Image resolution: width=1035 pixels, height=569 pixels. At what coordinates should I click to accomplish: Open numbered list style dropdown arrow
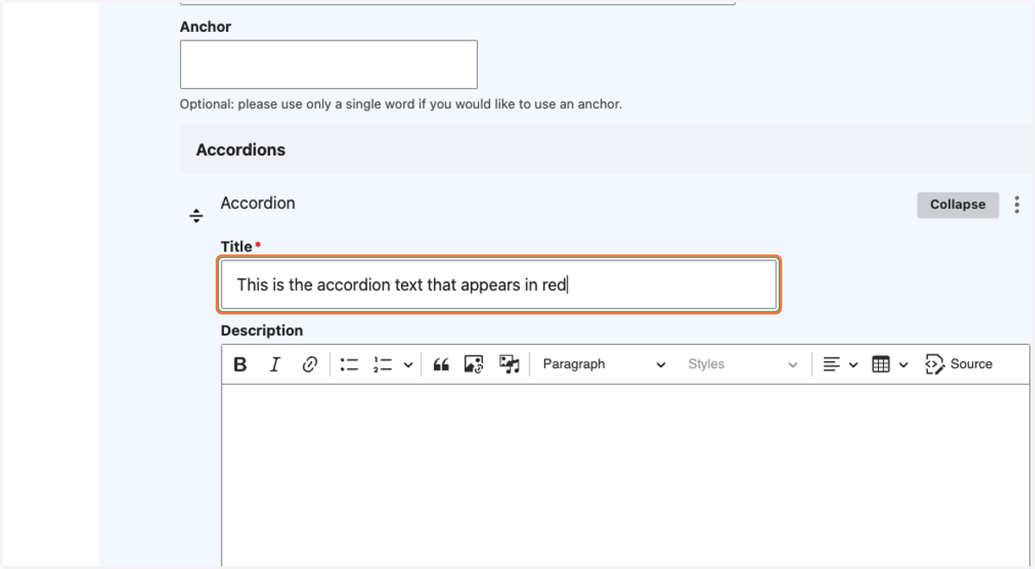[408, 365]
